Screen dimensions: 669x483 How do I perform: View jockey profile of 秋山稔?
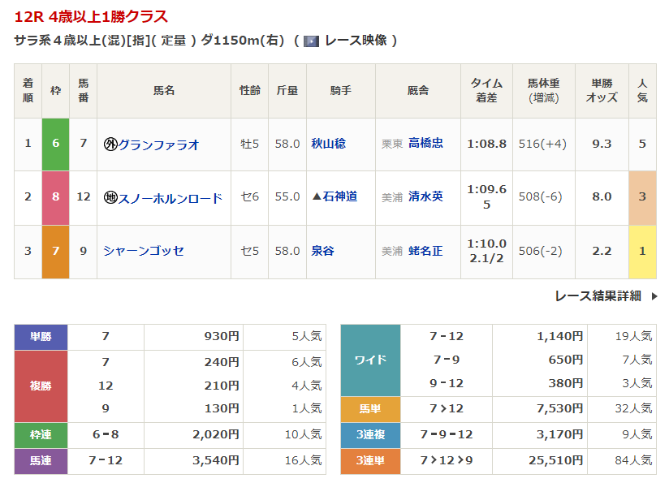329,144
